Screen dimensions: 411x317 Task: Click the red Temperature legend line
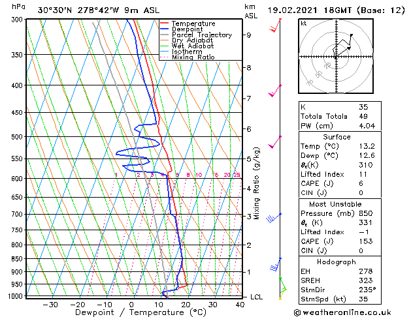(165, 23)
